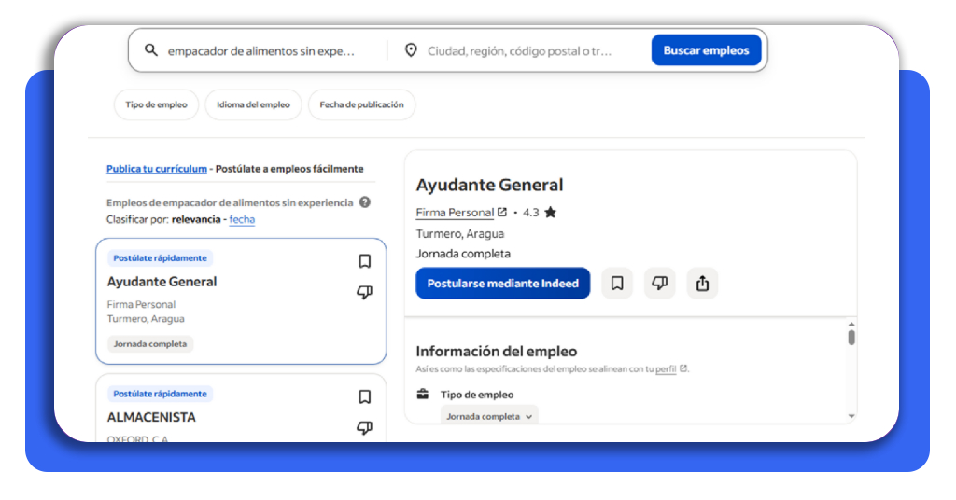The width and height of the screenshot is (956, 500).
Task: Click scroll-down arrow of job details panel
Action: click(851, 417)
